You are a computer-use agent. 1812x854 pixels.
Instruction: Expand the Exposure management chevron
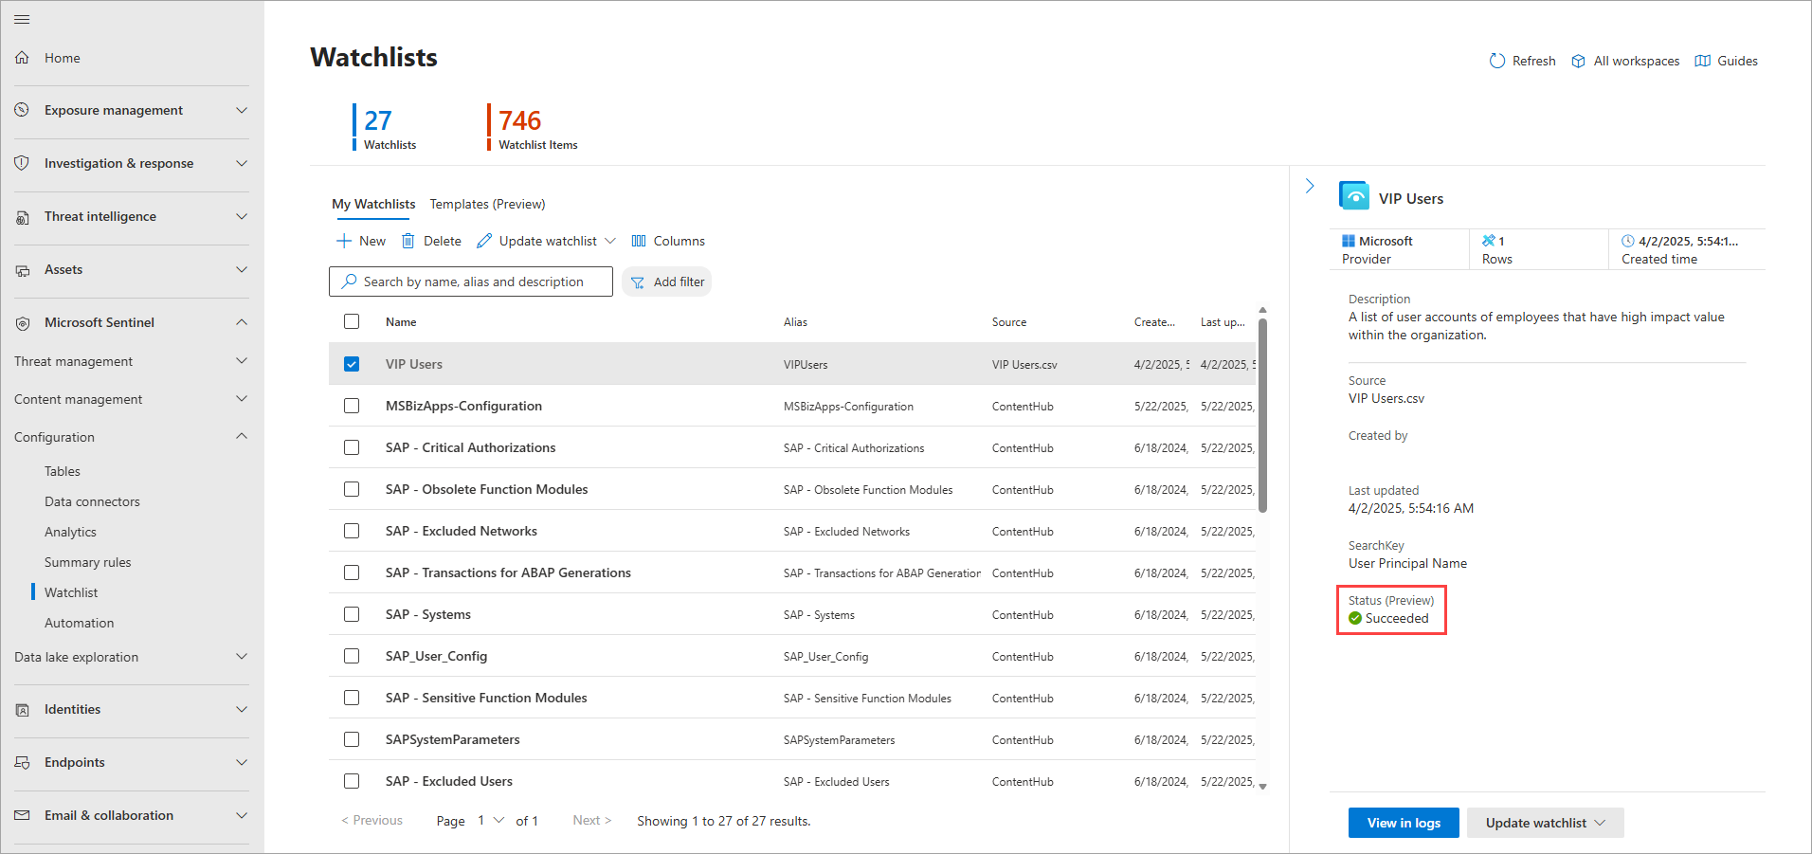(x=242, y=110)
